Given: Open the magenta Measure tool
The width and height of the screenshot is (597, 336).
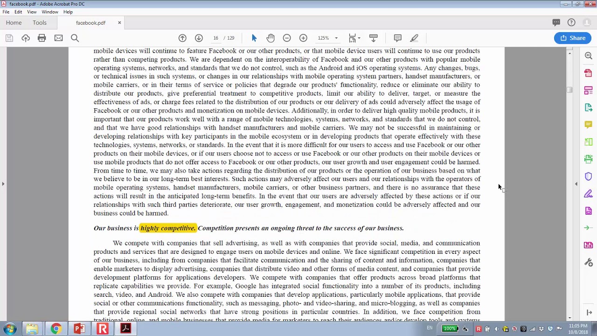Looking at the screenshot, I should coord(588,245).
